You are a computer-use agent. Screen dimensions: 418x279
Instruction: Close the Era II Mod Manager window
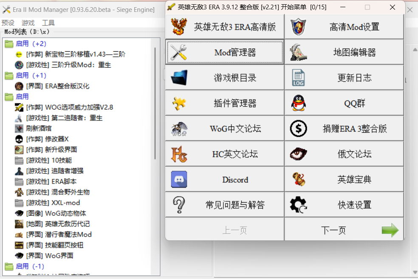[x=410, y=10]
